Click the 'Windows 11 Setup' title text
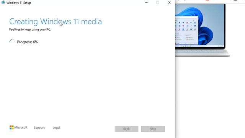Viewport: 245px width, 138px height. tap(19, 3)
